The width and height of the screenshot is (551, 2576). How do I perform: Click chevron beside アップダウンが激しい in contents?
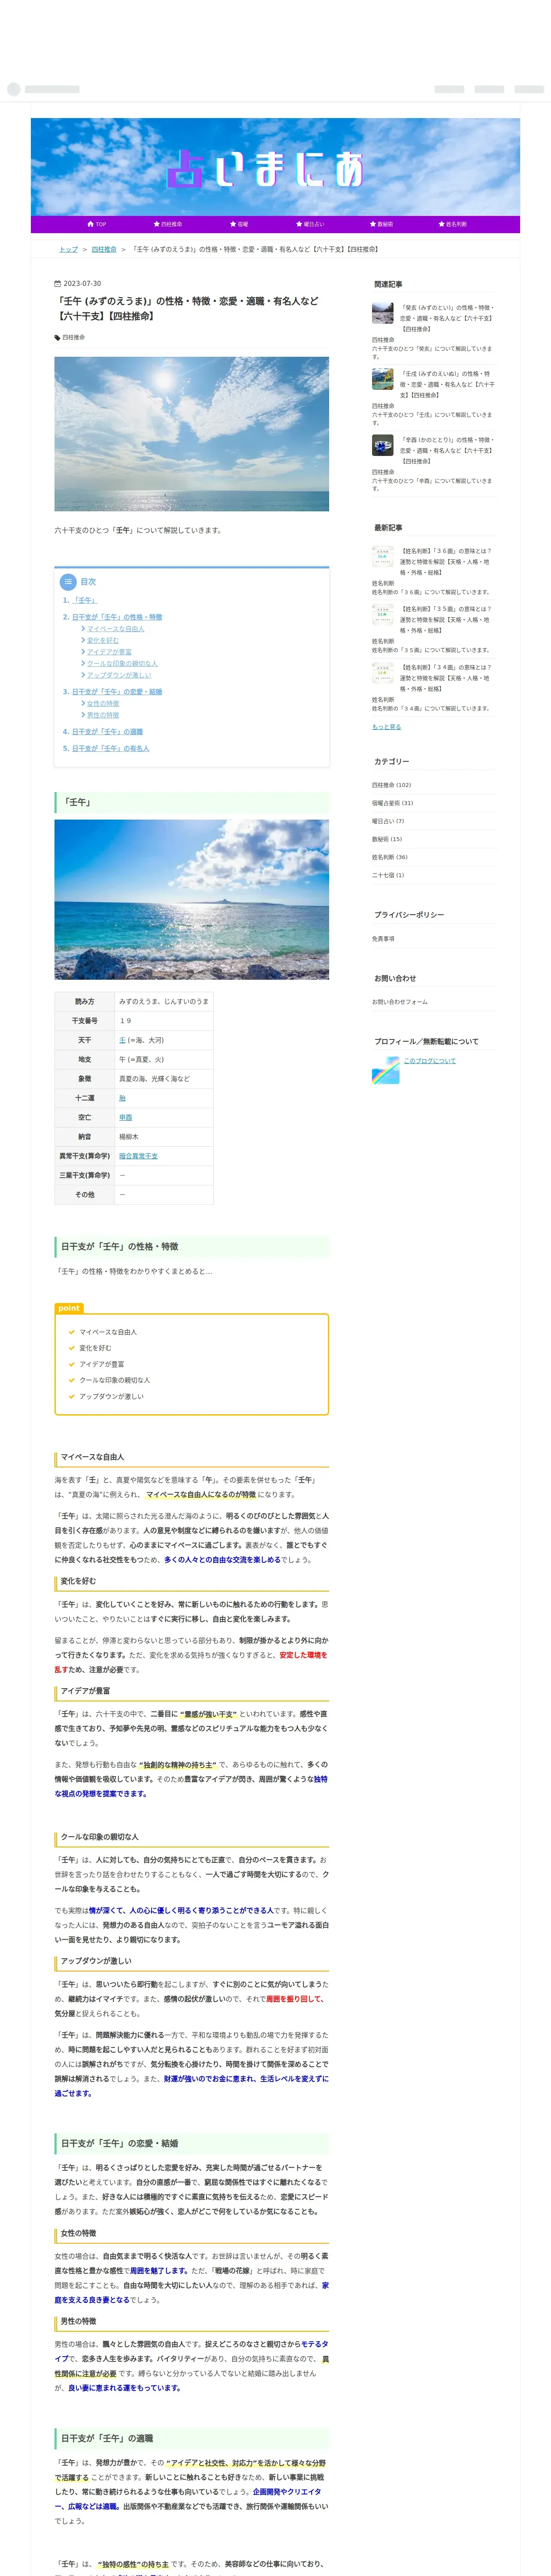point(83,675)
